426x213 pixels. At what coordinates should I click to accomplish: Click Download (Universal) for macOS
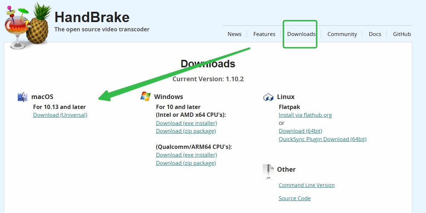click(60, 115)
